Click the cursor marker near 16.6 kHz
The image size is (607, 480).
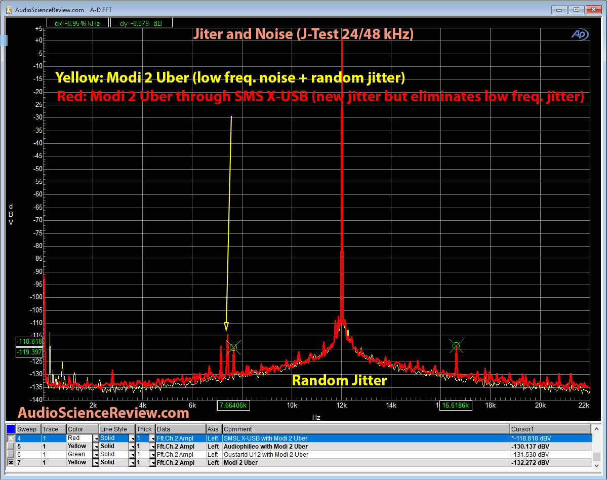click(457, 345)
